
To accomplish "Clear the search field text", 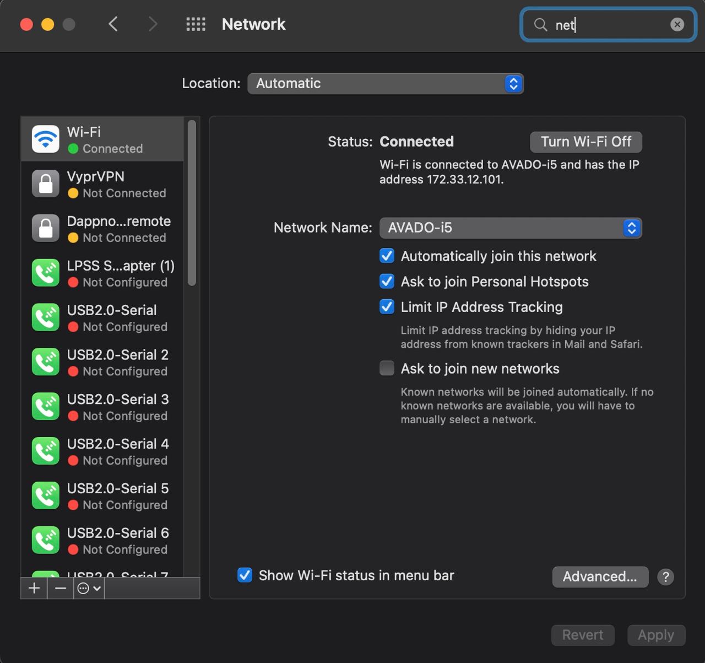I will (677, 24).
